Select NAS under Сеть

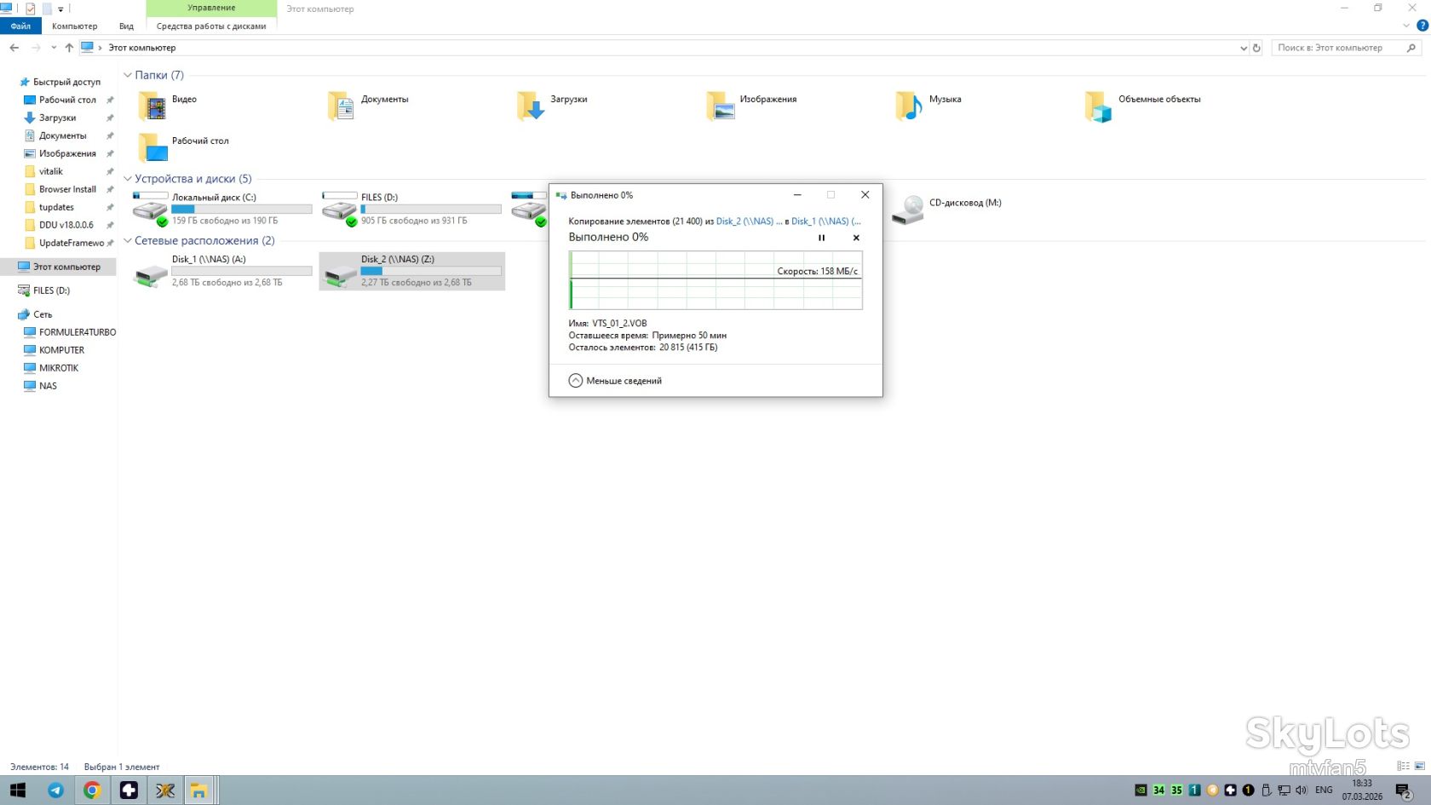(x=48, y=386)
